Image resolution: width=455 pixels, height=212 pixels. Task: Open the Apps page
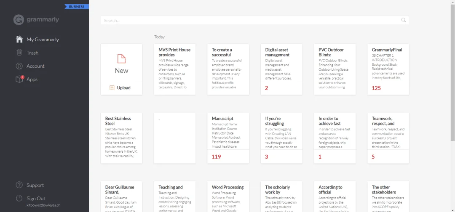(32, 79)
